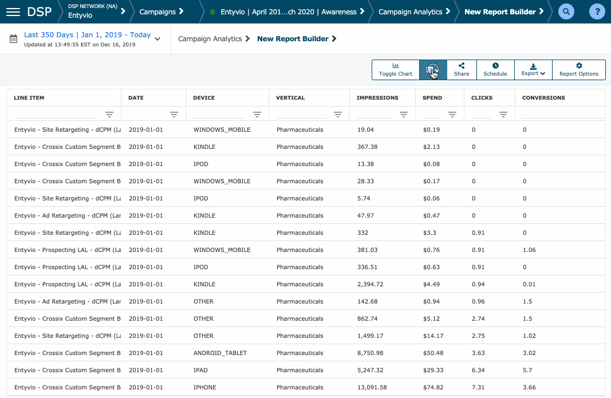
Task: Open help via question mark icon
Action: point(597,11)
